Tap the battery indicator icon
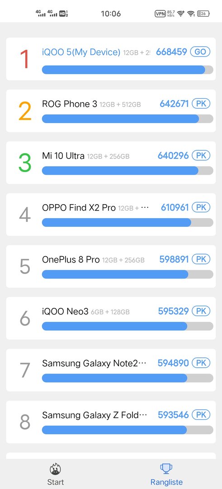222x489 pixels. 203,14
